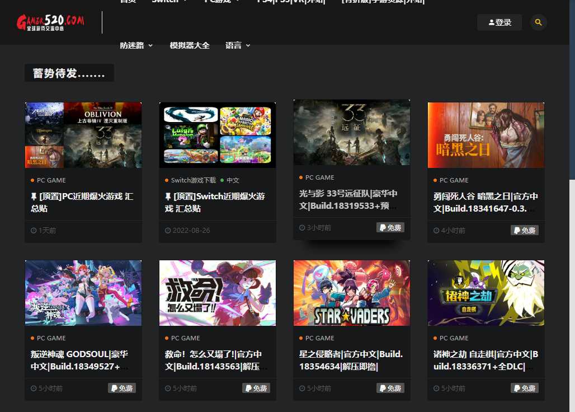The height and width of the screenshot is (412, 575).
Task: Expand the 防迷路 menu chevron
Action: pos(150,45)
